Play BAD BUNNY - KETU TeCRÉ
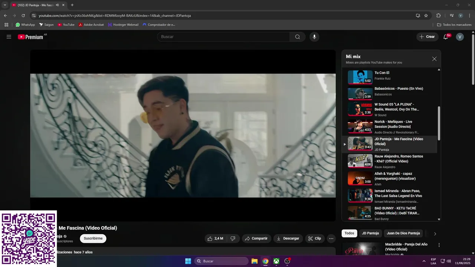 click(x=390, y=213)
